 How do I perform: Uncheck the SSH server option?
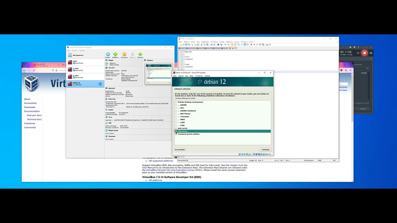click(176, 131)
